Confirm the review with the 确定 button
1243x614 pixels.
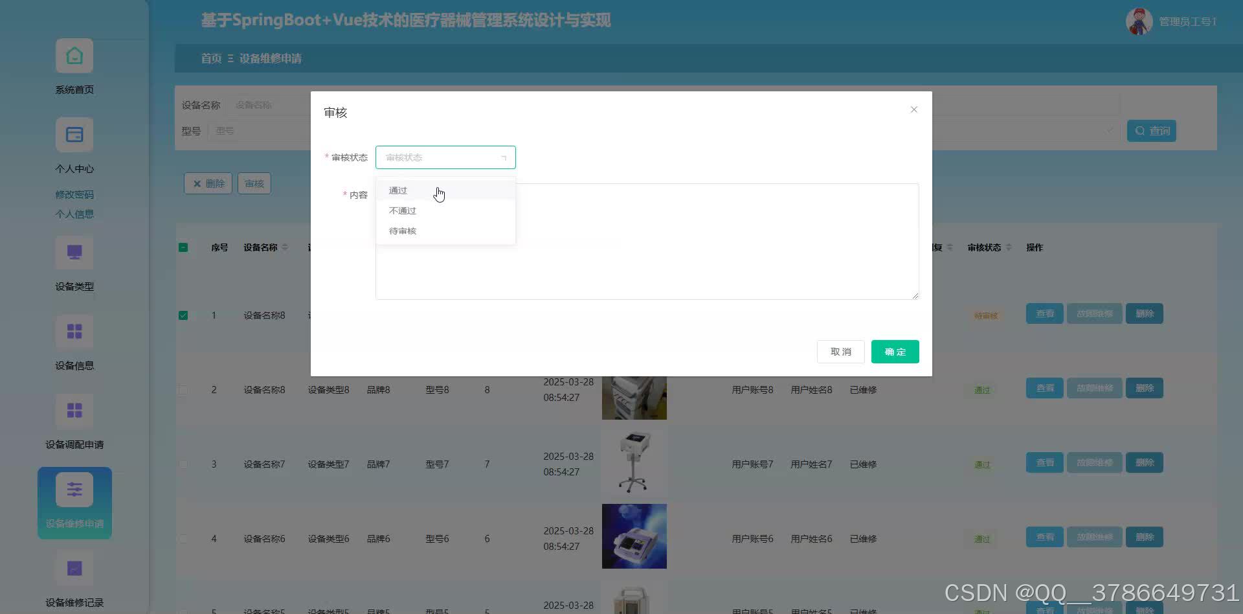(x=895, y=351)
